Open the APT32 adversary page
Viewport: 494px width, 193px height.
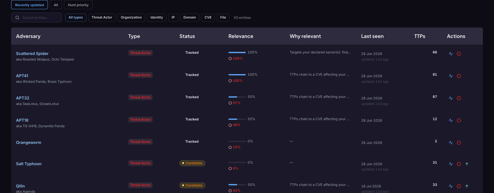click(x=23, y=98)
